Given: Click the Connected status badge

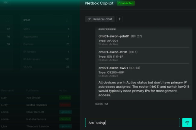Looking at the screenshot, I should pyautogui.click(x=126, y=3).
